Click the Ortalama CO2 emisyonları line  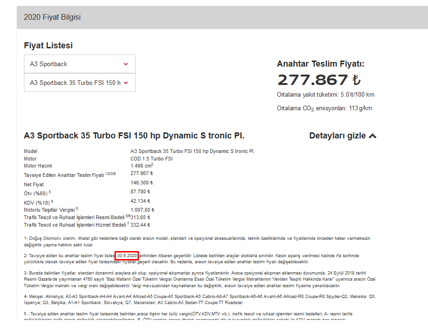click(x=325, y=108)
